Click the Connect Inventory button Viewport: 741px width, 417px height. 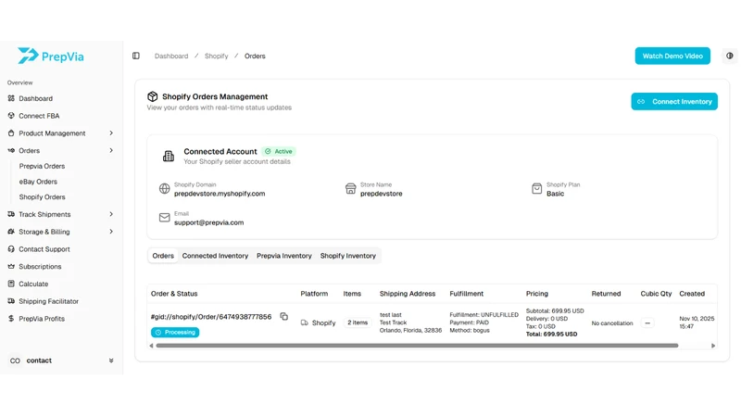[674, 102]
